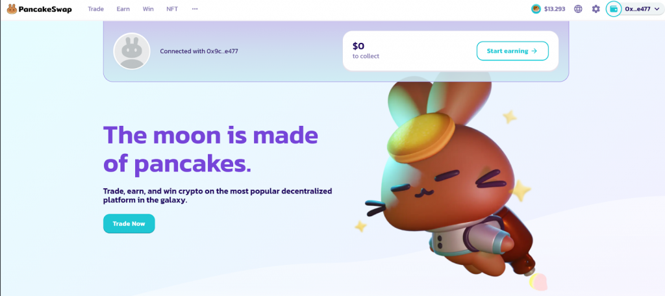The height and width of the screenshot is (296, 665).
Task: Click the CAKE token price icon
Action: (536, 9)
